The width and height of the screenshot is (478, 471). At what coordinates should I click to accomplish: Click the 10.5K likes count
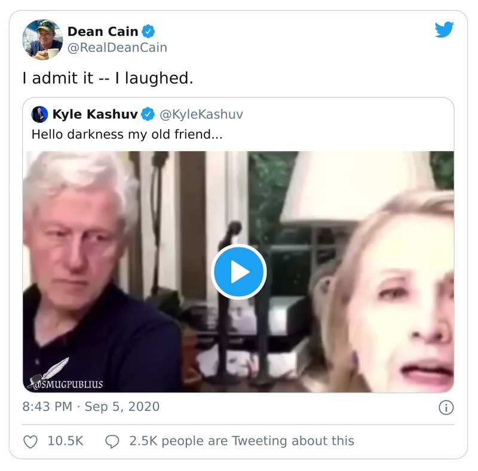65,441
